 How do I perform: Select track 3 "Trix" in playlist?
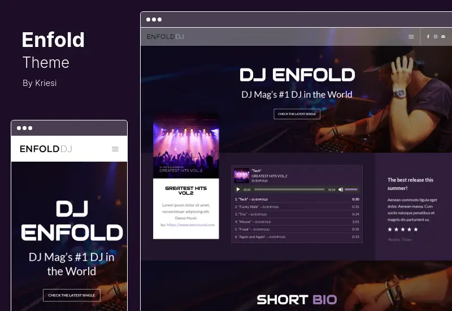click(297, 214)
